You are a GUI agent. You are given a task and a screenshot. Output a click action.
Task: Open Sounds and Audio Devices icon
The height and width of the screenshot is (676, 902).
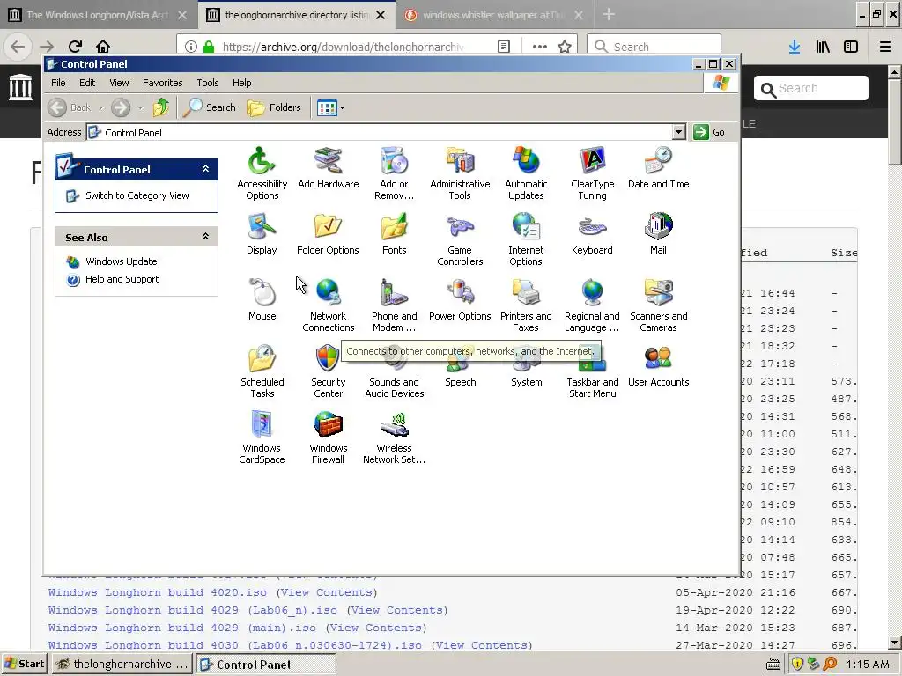[x=394, y=379]
